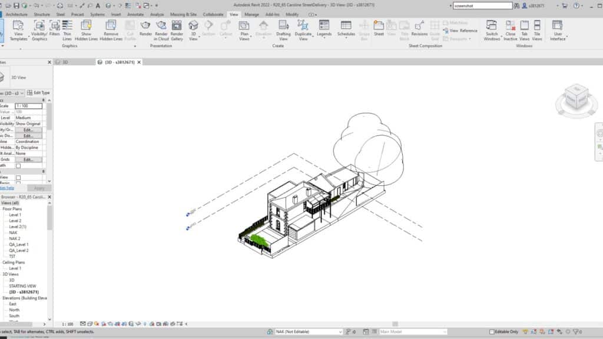
Task: Open Visibility/Graphics overrides
Action: tap(39, 31)
